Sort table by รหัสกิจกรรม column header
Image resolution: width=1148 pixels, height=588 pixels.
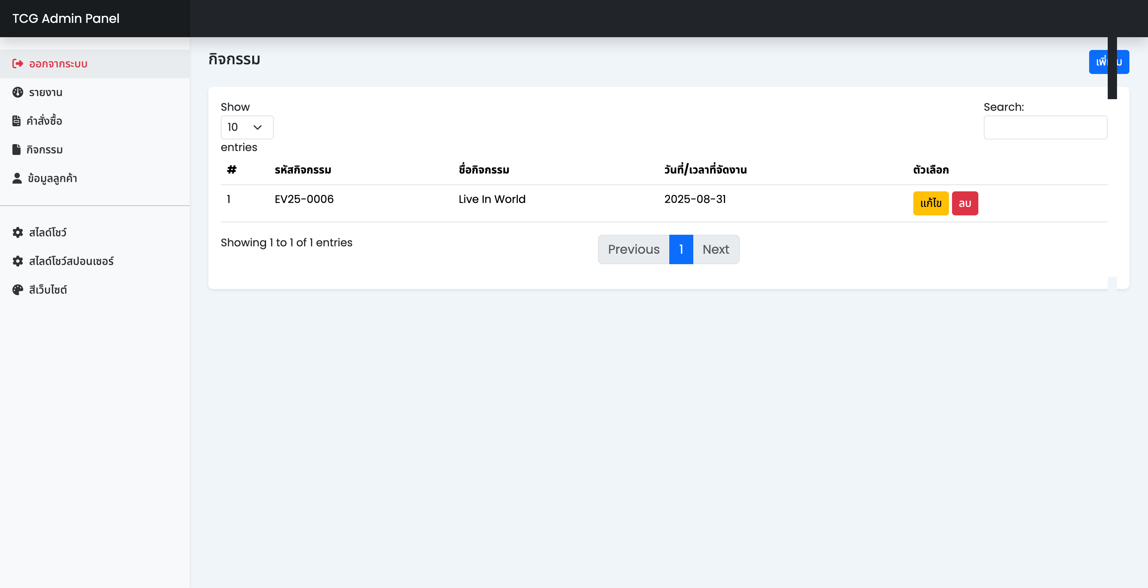pos(302,170)
